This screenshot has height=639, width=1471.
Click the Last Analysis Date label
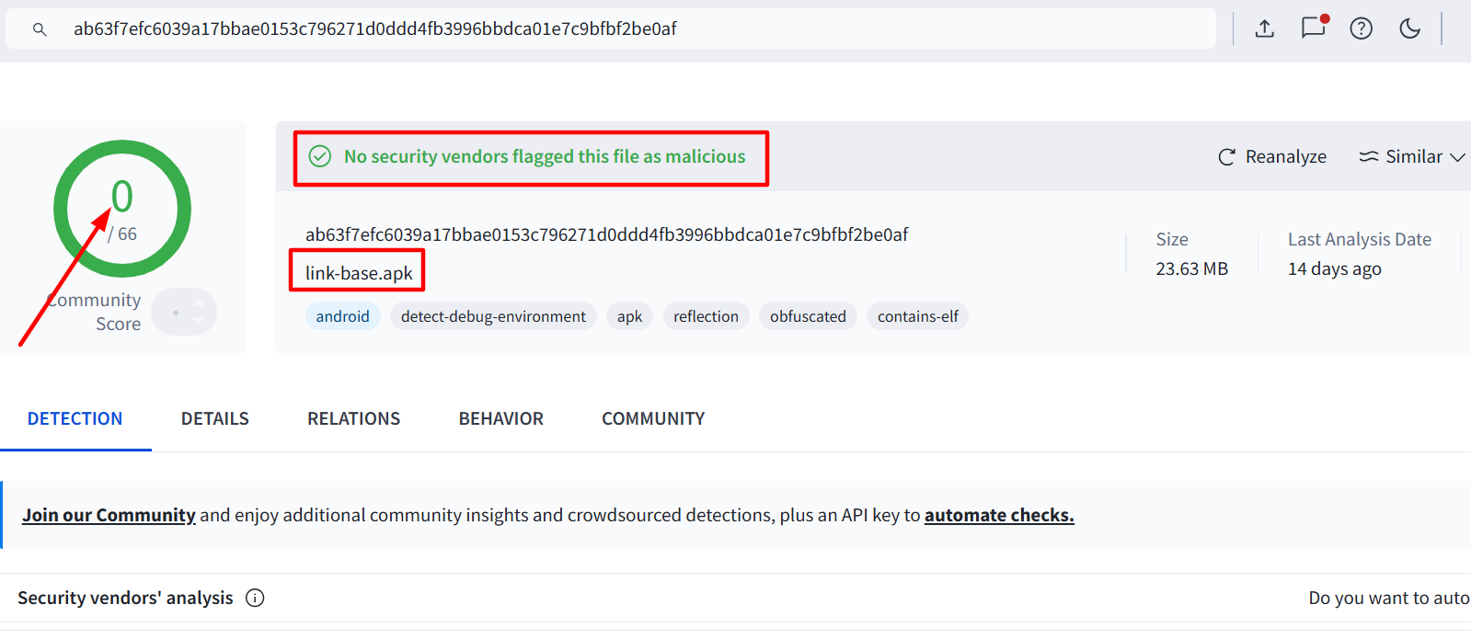[1360, 239]
